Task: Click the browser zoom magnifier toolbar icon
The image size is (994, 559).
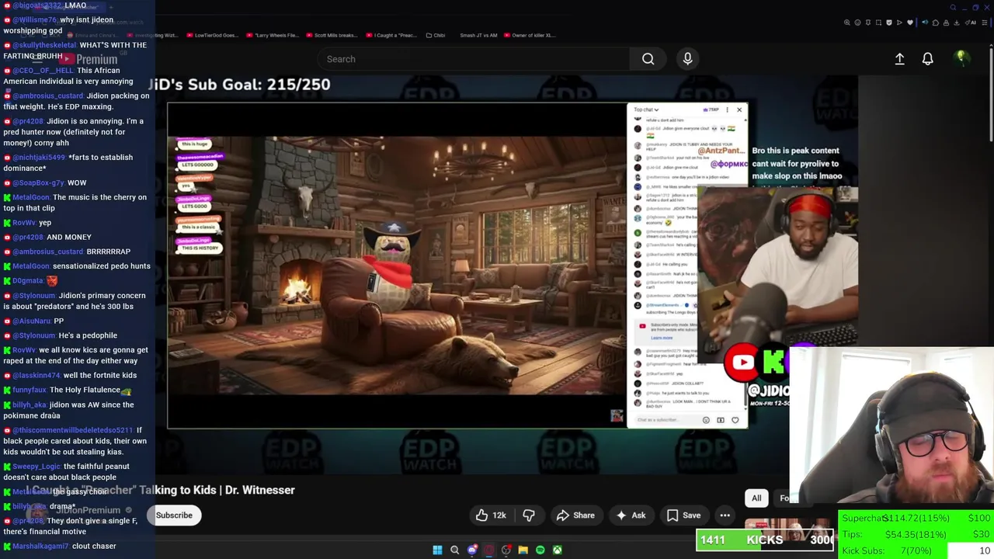Action: (847, 23)
